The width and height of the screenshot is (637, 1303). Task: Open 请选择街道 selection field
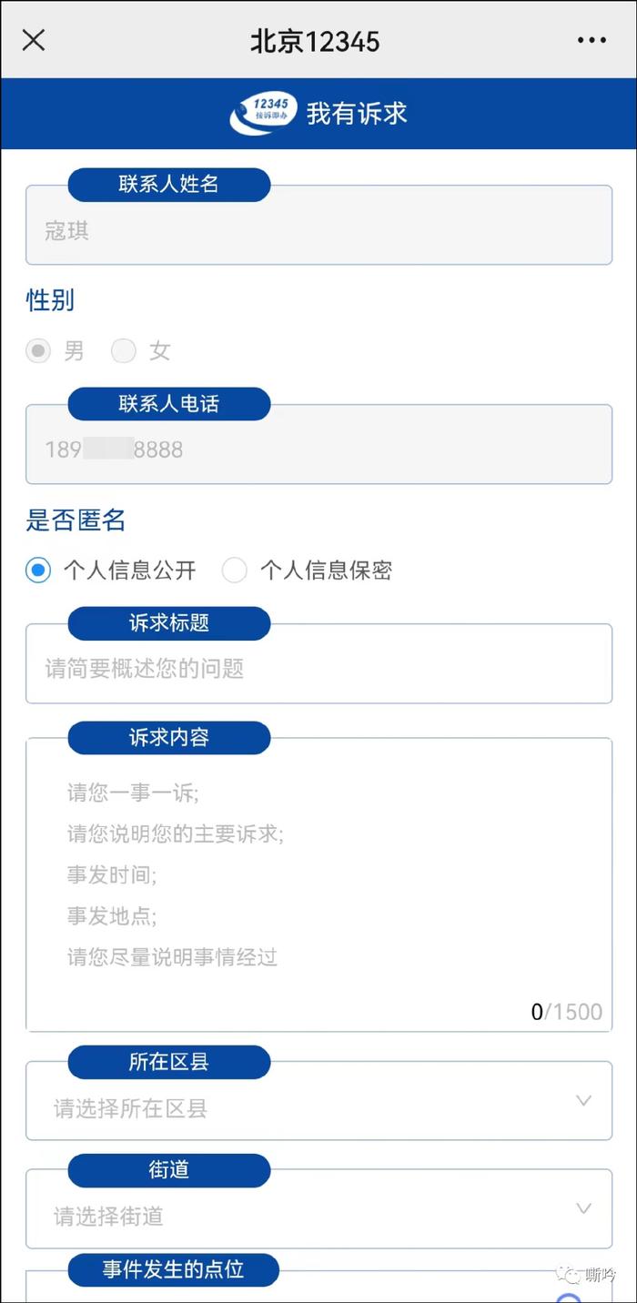(318, 1208)
